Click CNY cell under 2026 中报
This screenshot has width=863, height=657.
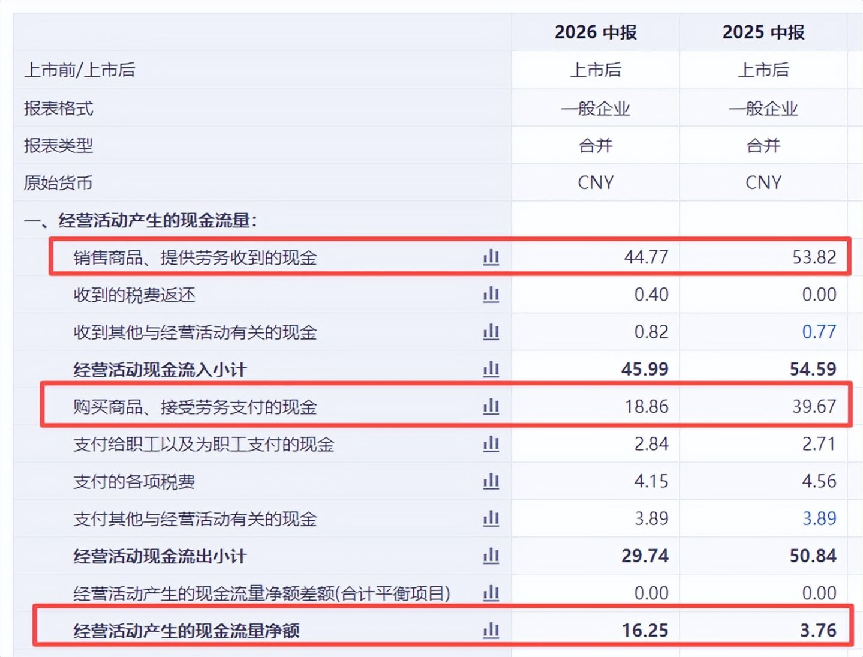596,182
